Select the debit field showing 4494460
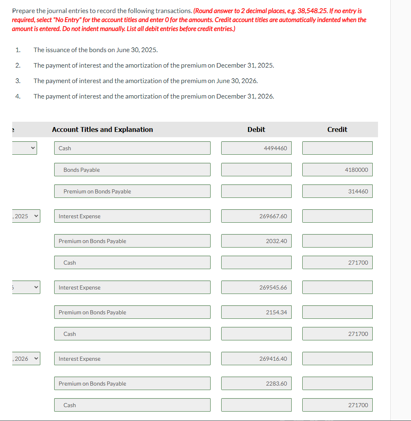 pyautogui.click(x=256, y=148)
